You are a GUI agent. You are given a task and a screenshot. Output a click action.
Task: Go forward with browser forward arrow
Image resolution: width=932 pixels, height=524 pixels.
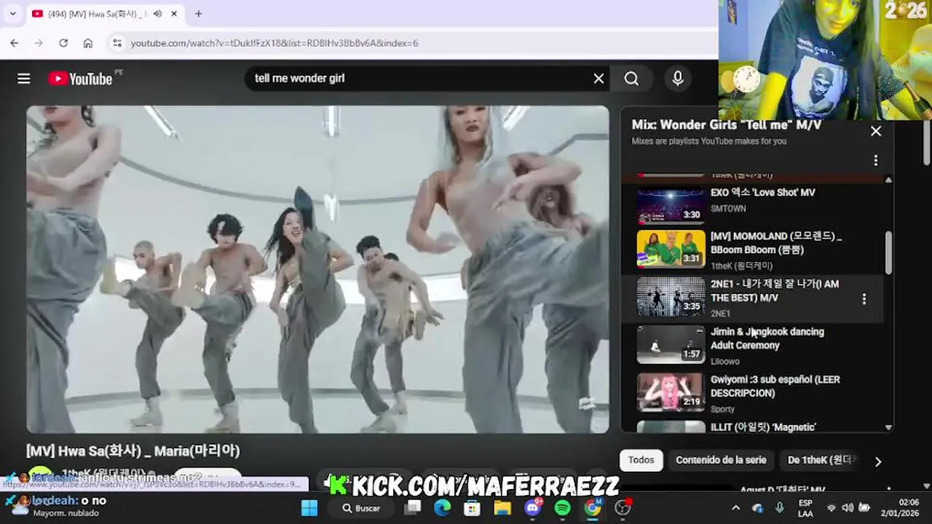click(x=39, y=43)
